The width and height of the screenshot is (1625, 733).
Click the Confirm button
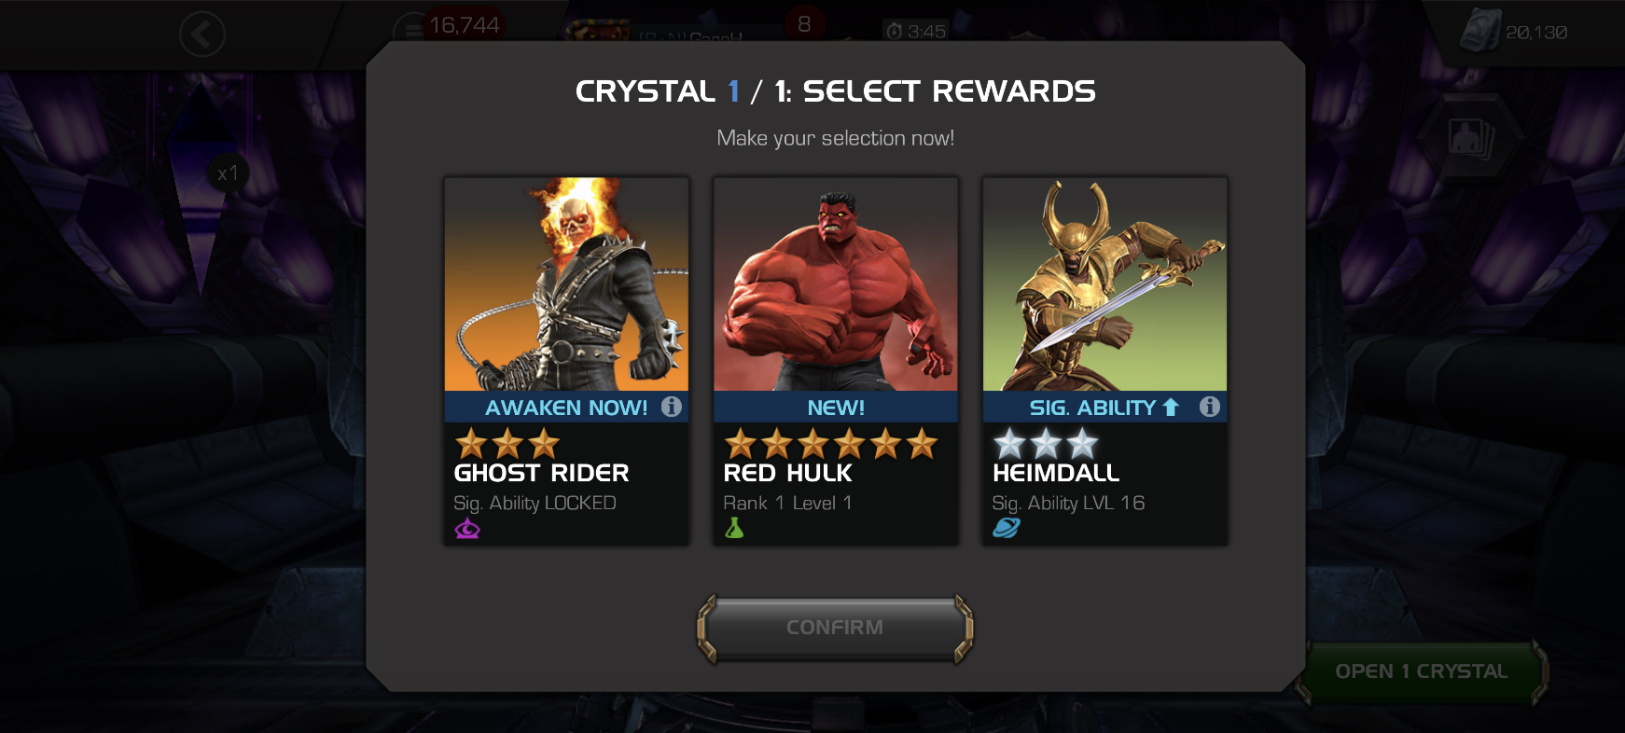835,629
